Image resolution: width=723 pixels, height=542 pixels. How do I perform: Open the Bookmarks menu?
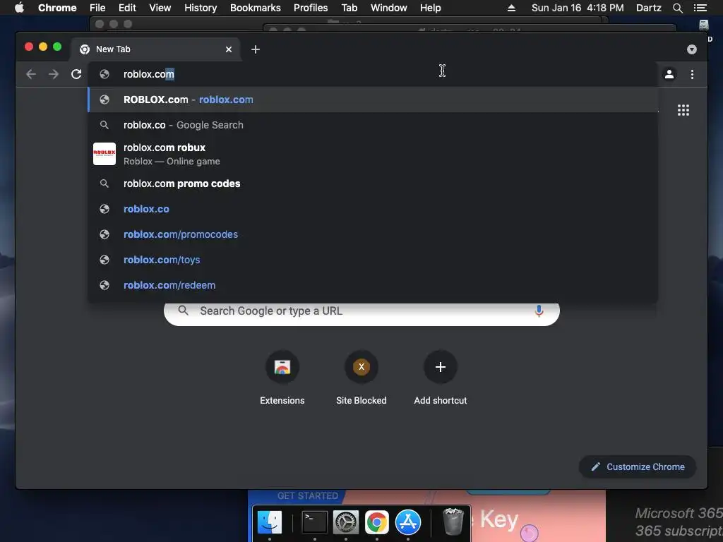click(256, 8)
